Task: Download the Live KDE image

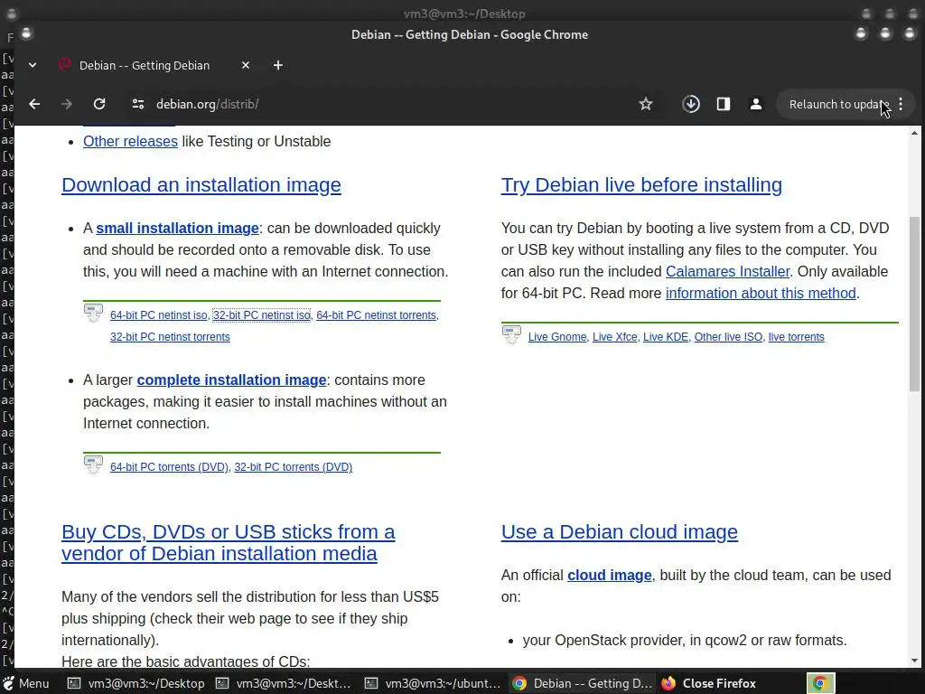Action: [666, 337]
